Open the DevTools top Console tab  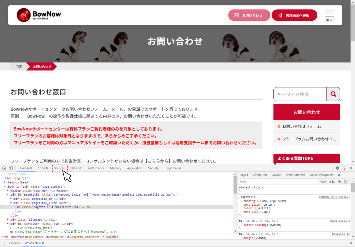tap(43, 168)
